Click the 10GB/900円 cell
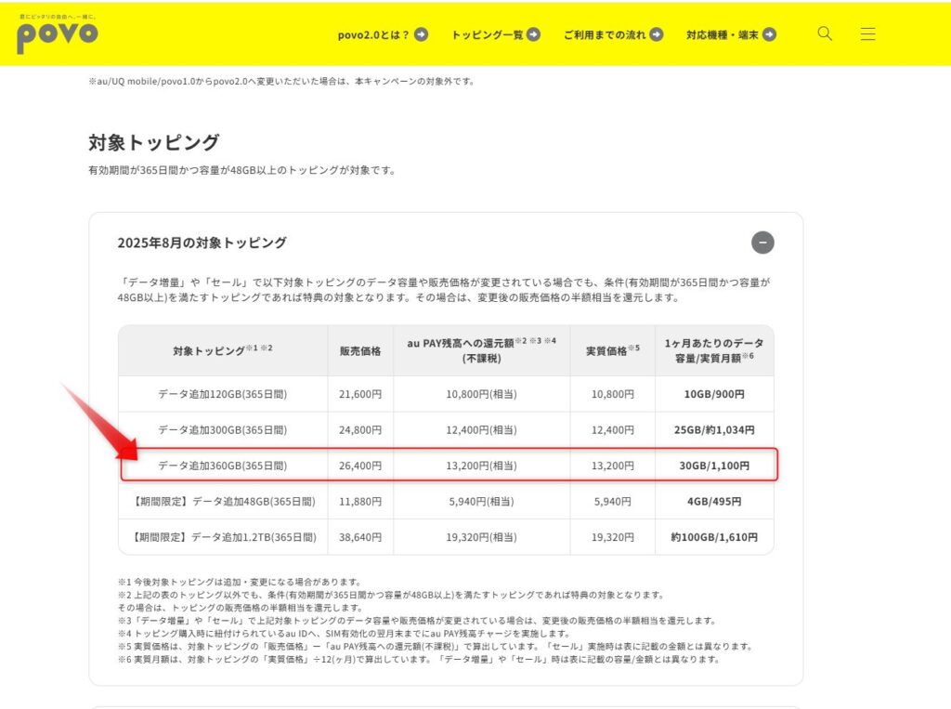Image resolution: width=951 pixels, height=709 pixels. tap(714, 394)
